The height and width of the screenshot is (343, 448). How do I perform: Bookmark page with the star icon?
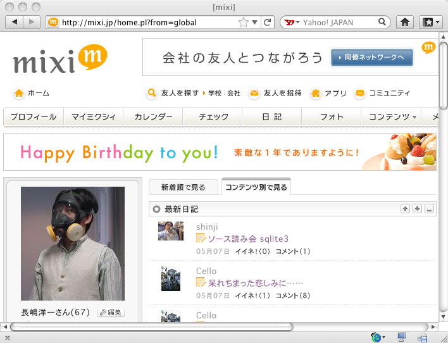tap(244, 22)
